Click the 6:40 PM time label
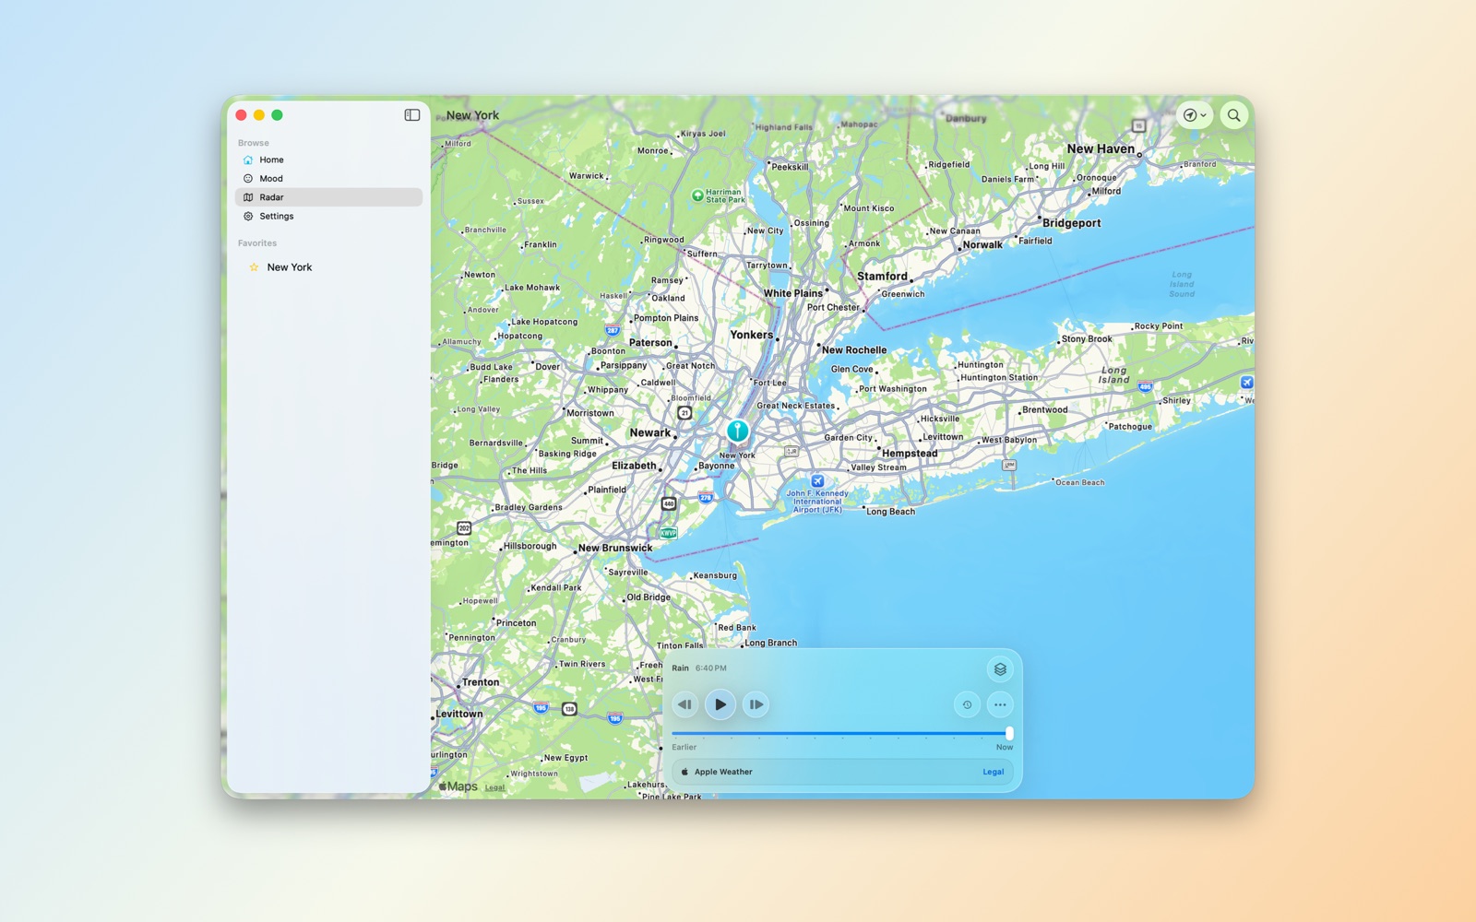The height and width of the screenshot is (922, 1476). [x=711, y=668]
